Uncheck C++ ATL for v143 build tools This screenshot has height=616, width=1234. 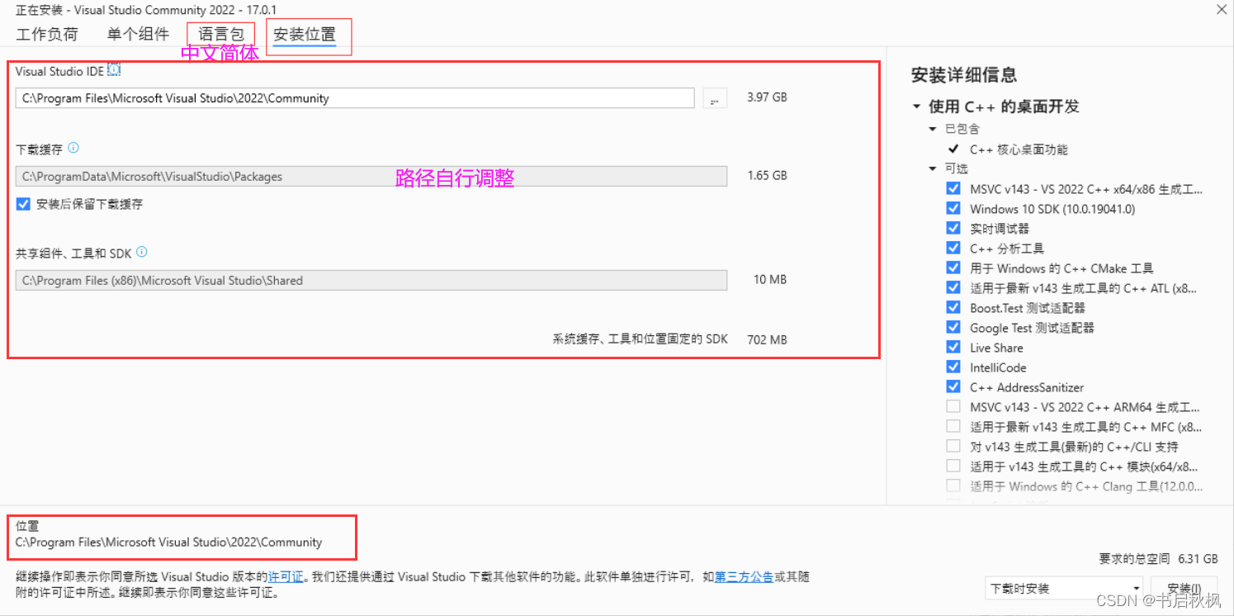tap(953, 287)
